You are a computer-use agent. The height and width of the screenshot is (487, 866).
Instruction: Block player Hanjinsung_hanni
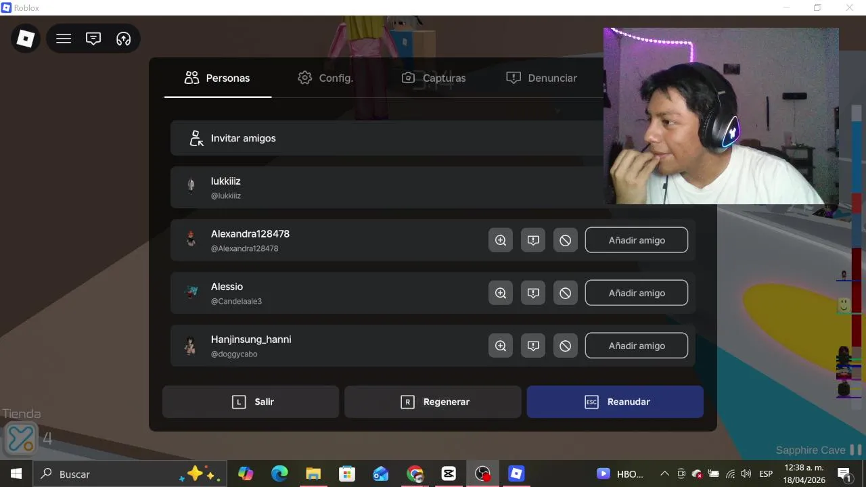(566, 346)
